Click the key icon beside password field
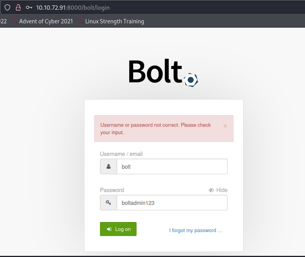305x257 pixels. (109, 203)
